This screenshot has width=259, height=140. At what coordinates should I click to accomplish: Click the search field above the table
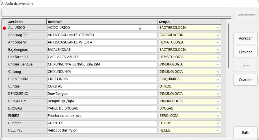116,13
